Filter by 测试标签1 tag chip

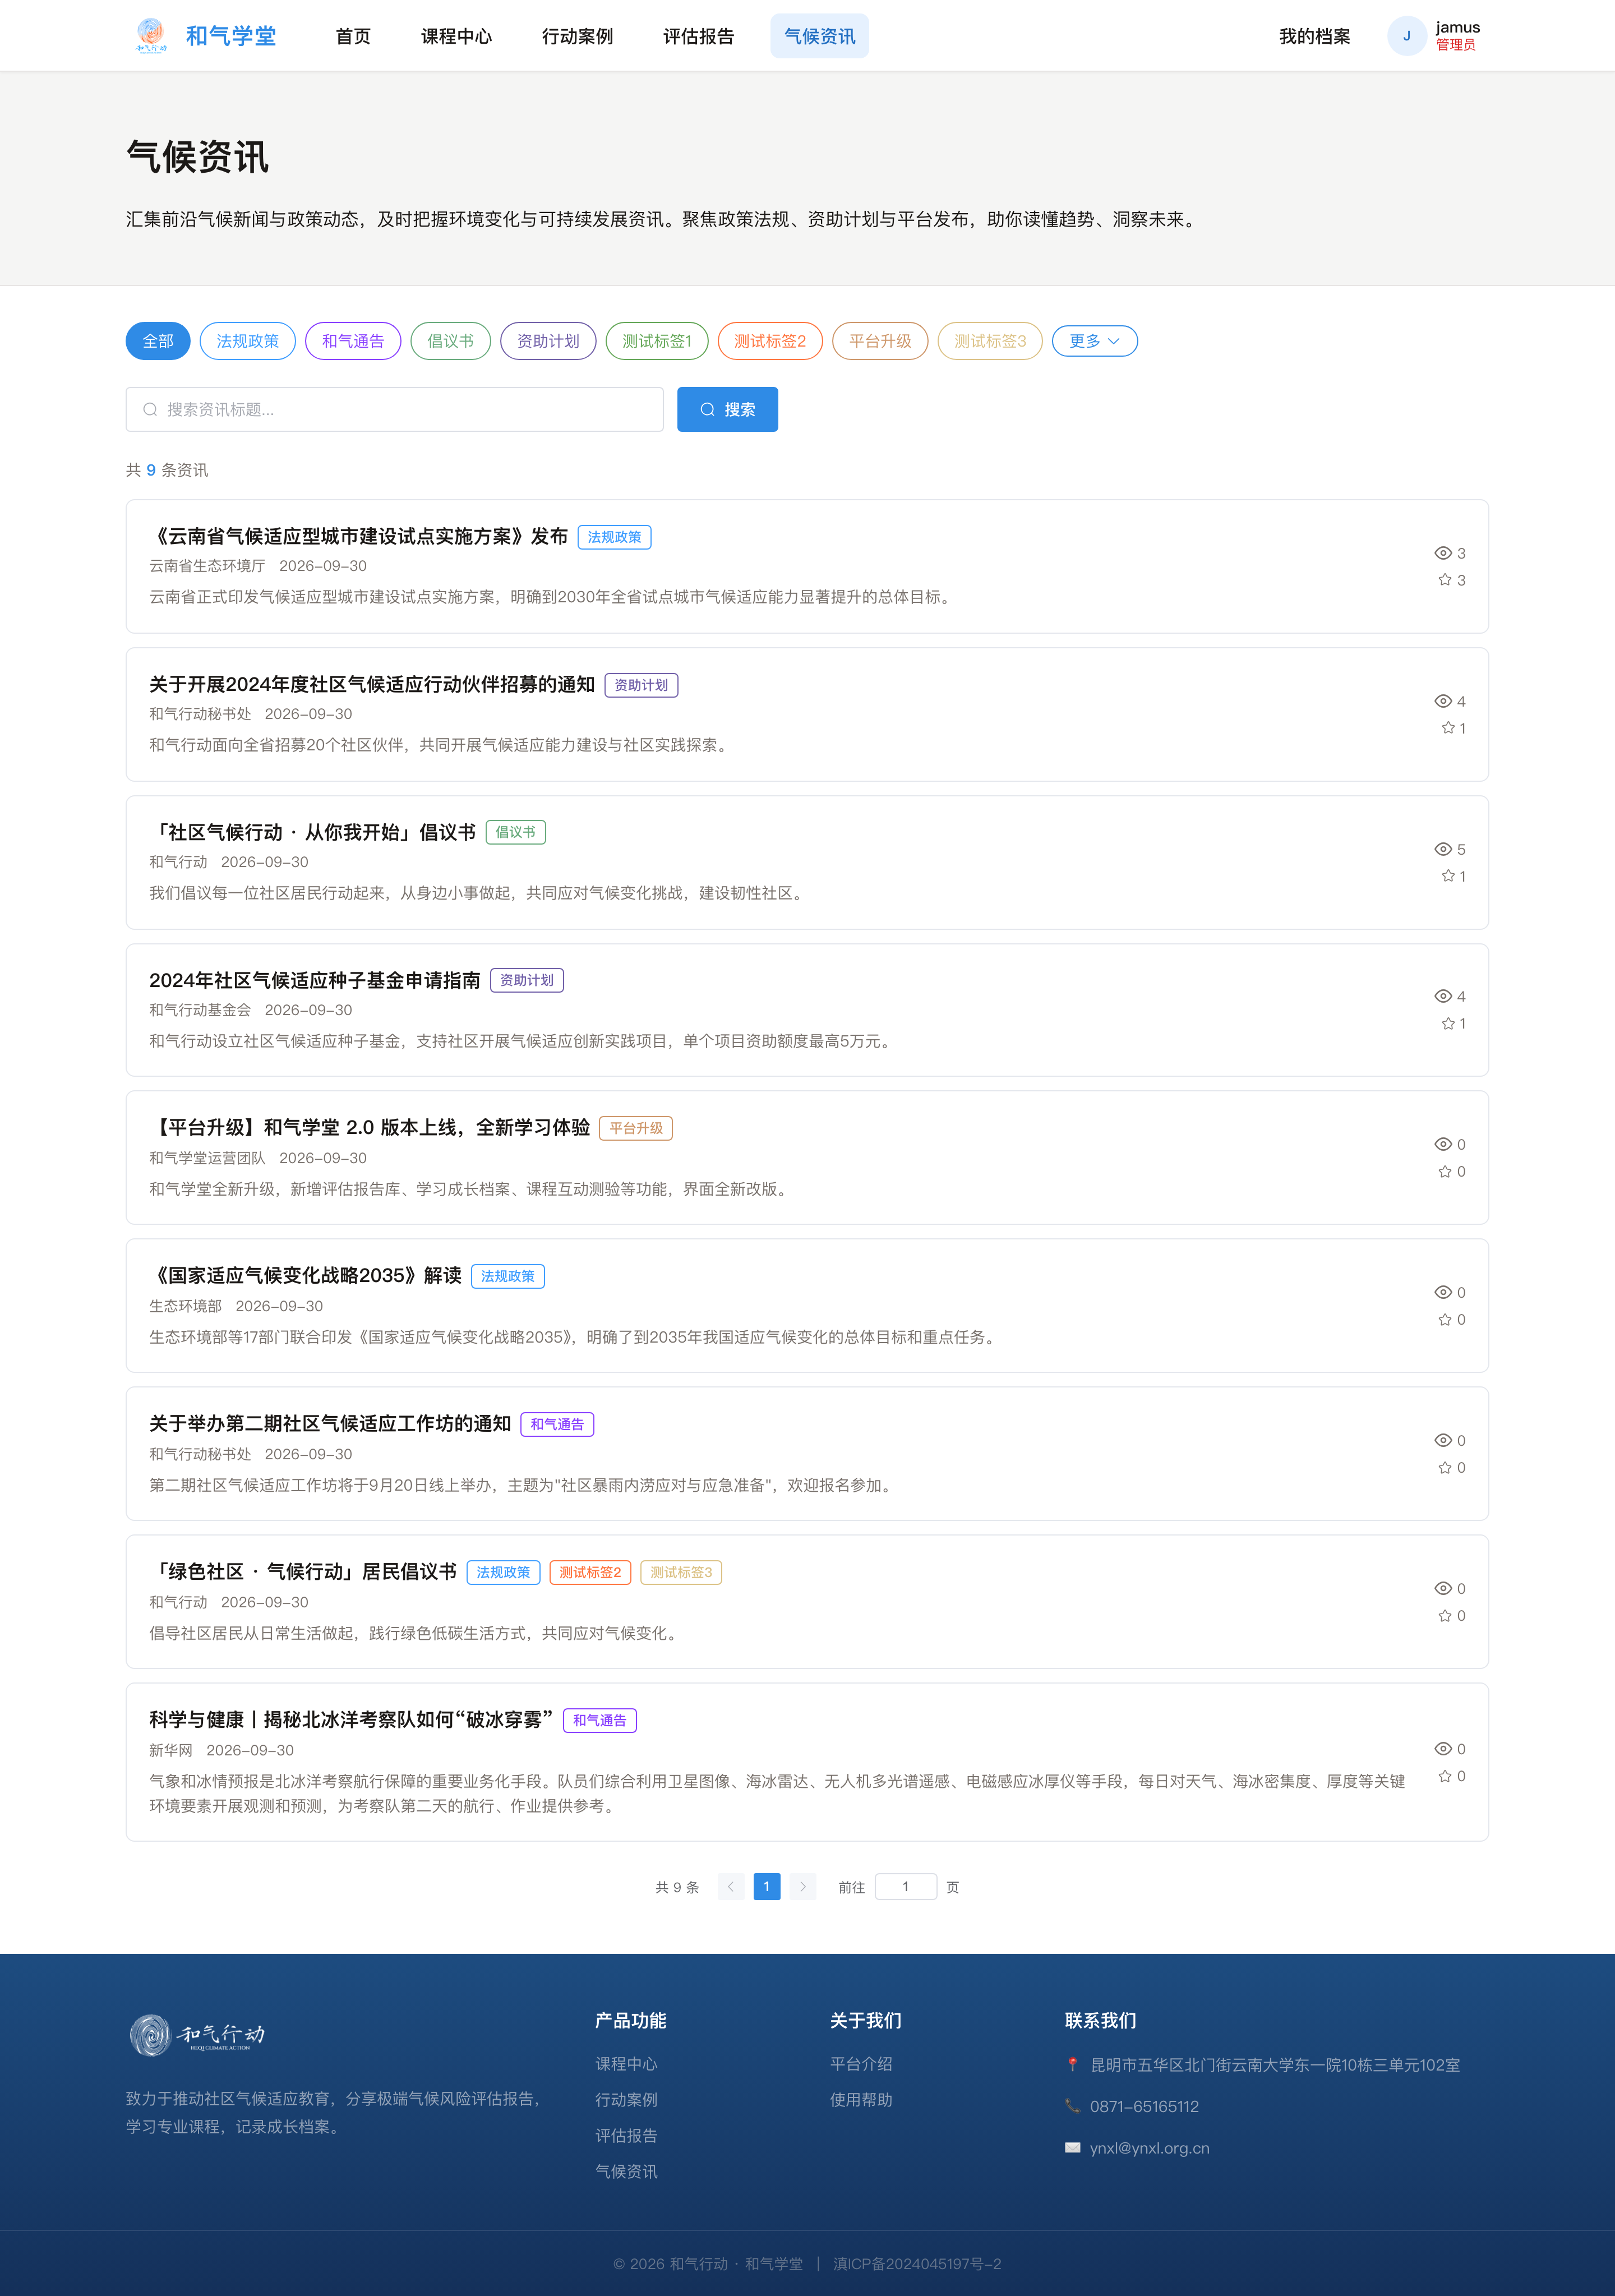coord(657,341)
